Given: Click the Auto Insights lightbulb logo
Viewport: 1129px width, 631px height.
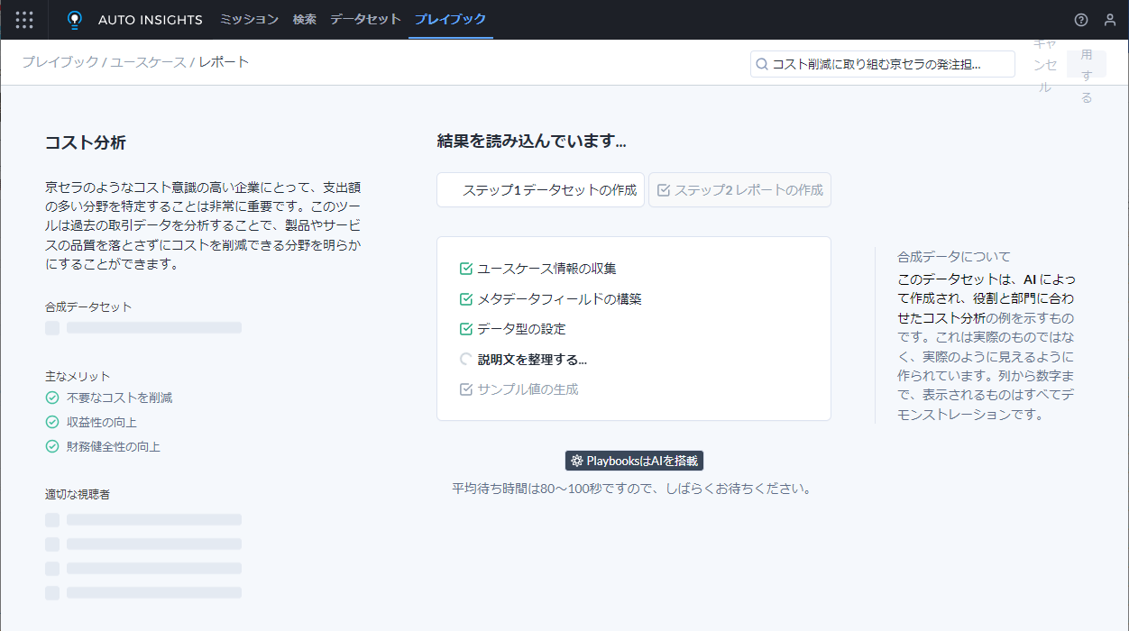Looking at the screenshot, I should [75, 20].
